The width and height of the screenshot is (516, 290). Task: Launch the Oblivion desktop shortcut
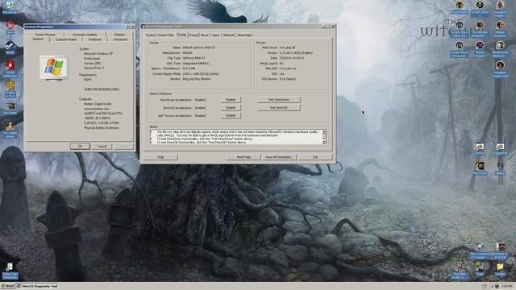click(500, 168)
